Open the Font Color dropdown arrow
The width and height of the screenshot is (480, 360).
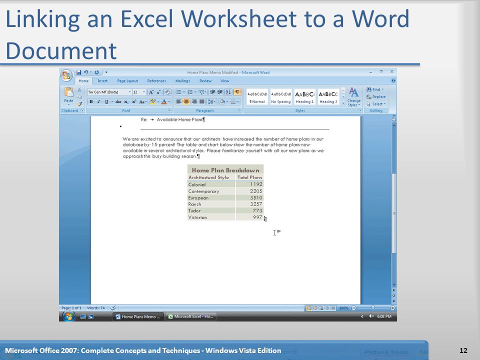[x=169, y=101]
